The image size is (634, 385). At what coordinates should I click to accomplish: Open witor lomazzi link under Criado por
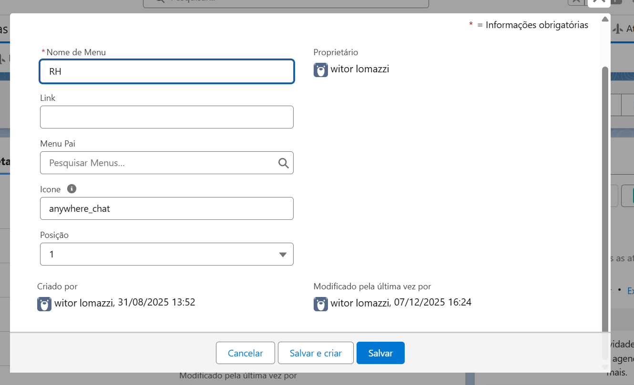coord(84,302)
